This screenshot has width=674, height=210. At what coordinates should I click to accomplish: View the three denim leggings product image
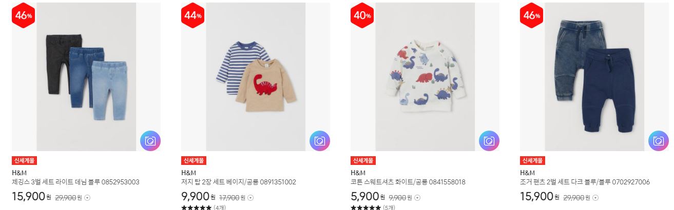tap(86, 77)
